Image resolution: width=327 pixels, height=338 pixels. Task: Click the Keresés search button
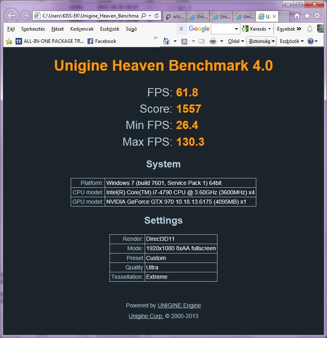click(254, 29)
